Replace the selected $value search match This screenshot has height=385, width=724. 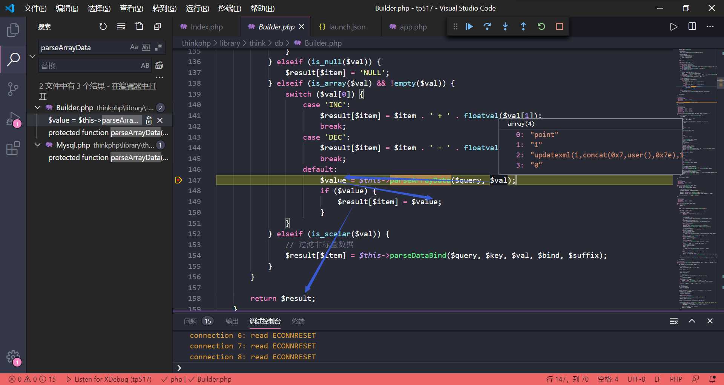tap(149, 120)
